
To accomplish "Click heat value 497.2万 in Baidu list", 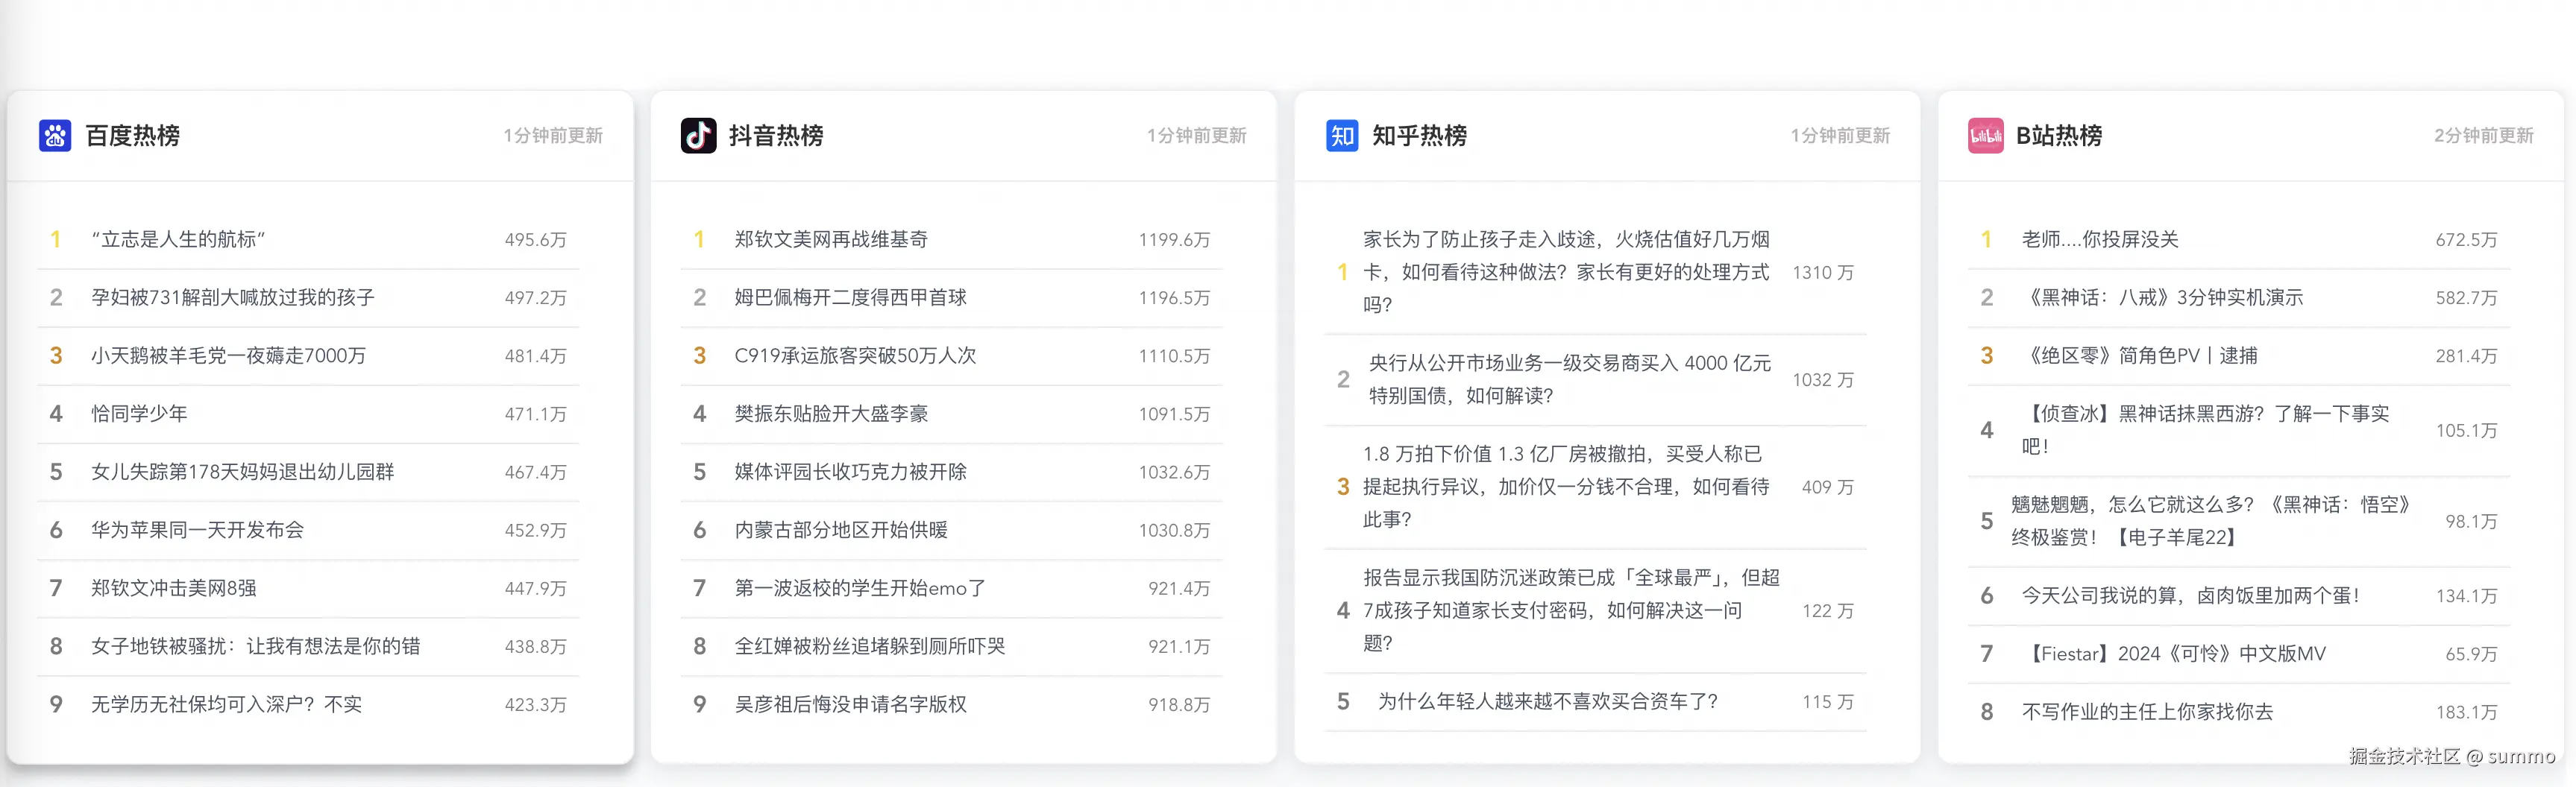I will pyautogui.click(x=535, y=297).
